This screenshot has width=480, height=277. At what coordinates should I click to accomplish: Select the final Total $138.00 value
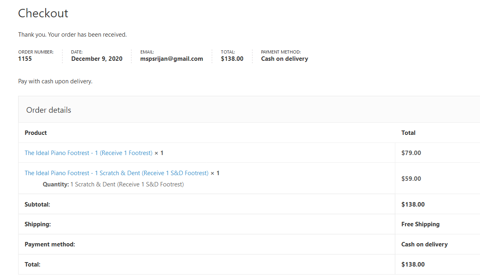pos(413,265)
